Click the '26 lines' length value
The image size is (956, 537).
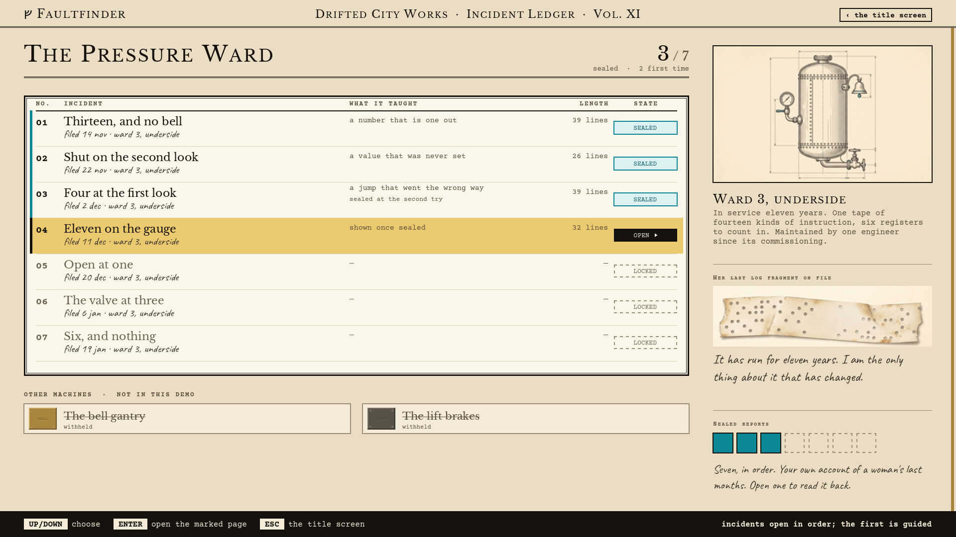[x=590, y=156]
